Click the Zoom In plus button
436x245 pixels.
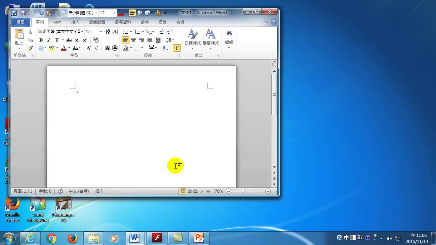click(268, 191)
